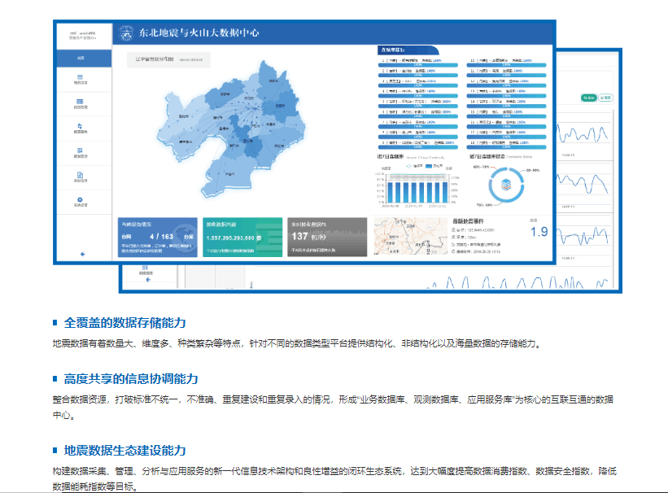Click the grid icon in rear window sidebar
The width and height of the screenshot is (668, 493).
pyautogui.click(x=146, y=268)
